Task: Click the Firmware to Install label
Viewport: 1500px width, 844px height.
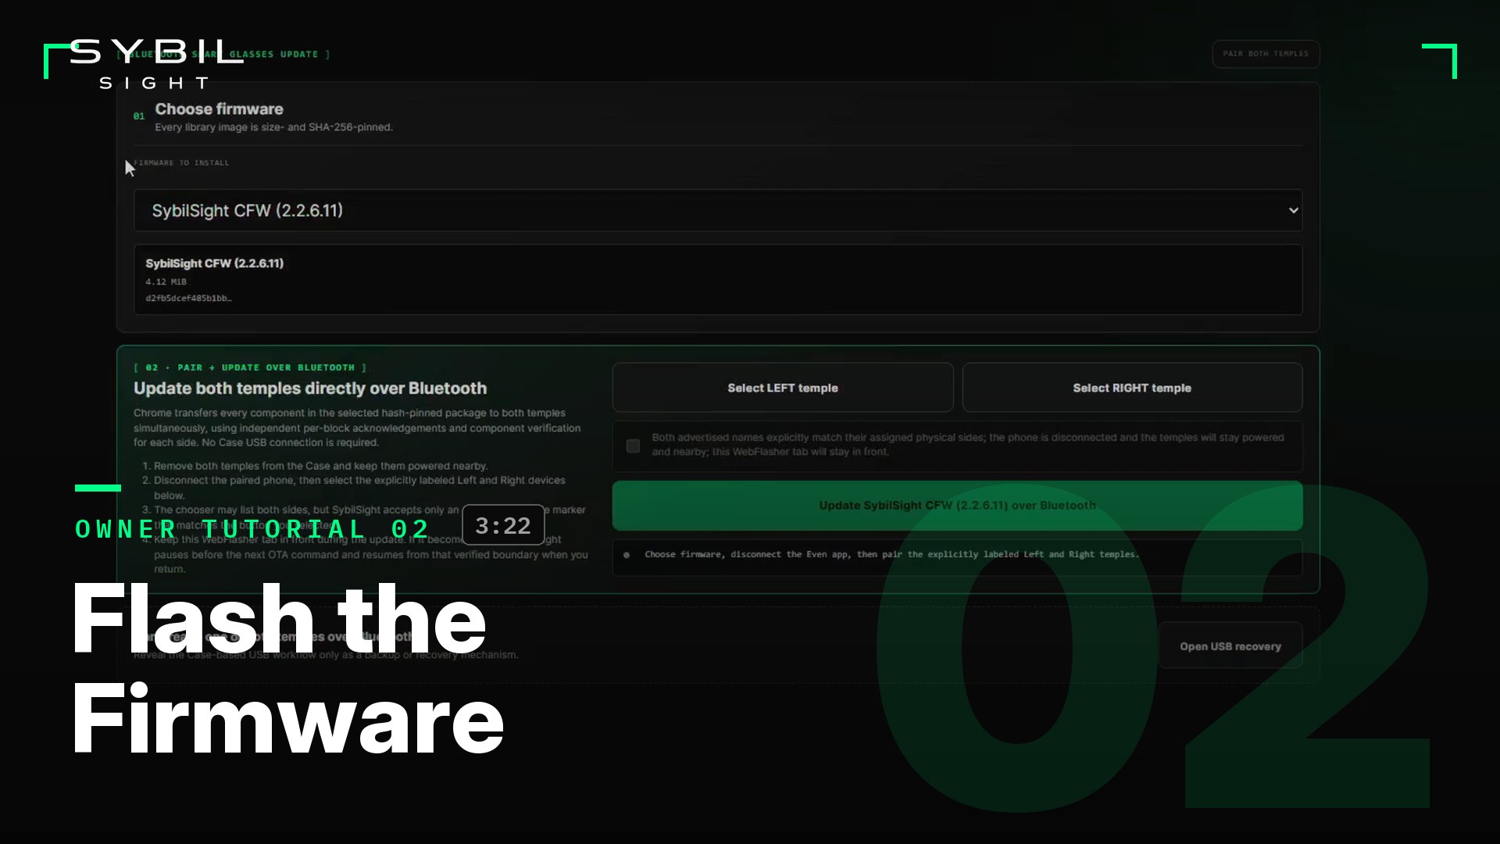Action: [181, 163]
